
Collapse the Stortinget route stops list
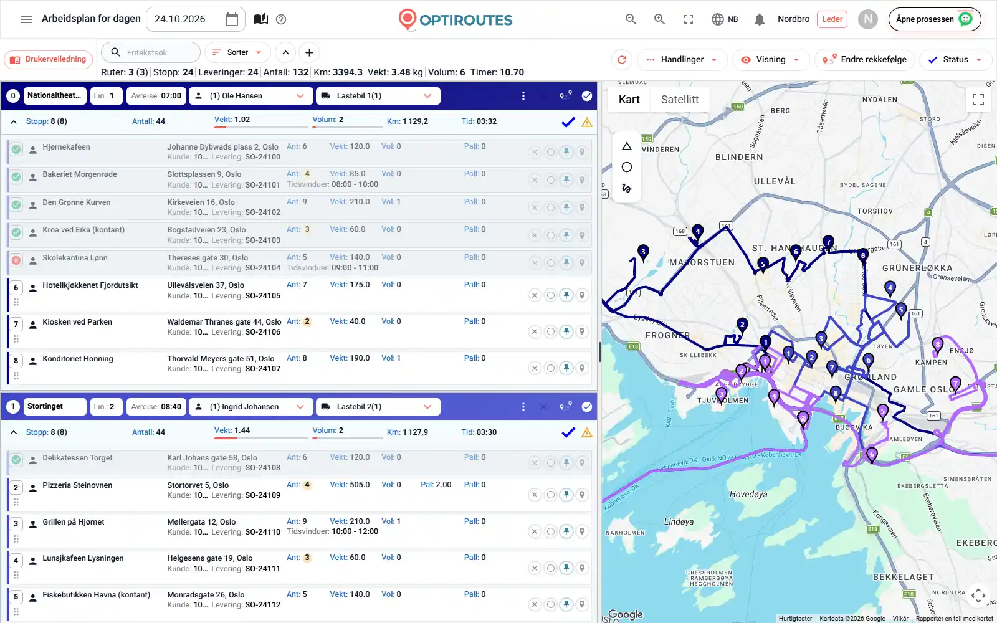pyautogui.click(x=14, y=432)
